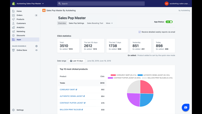202x114 pixels.
Task: Switch to the Overview tab
Action: [x=62, y=23]
